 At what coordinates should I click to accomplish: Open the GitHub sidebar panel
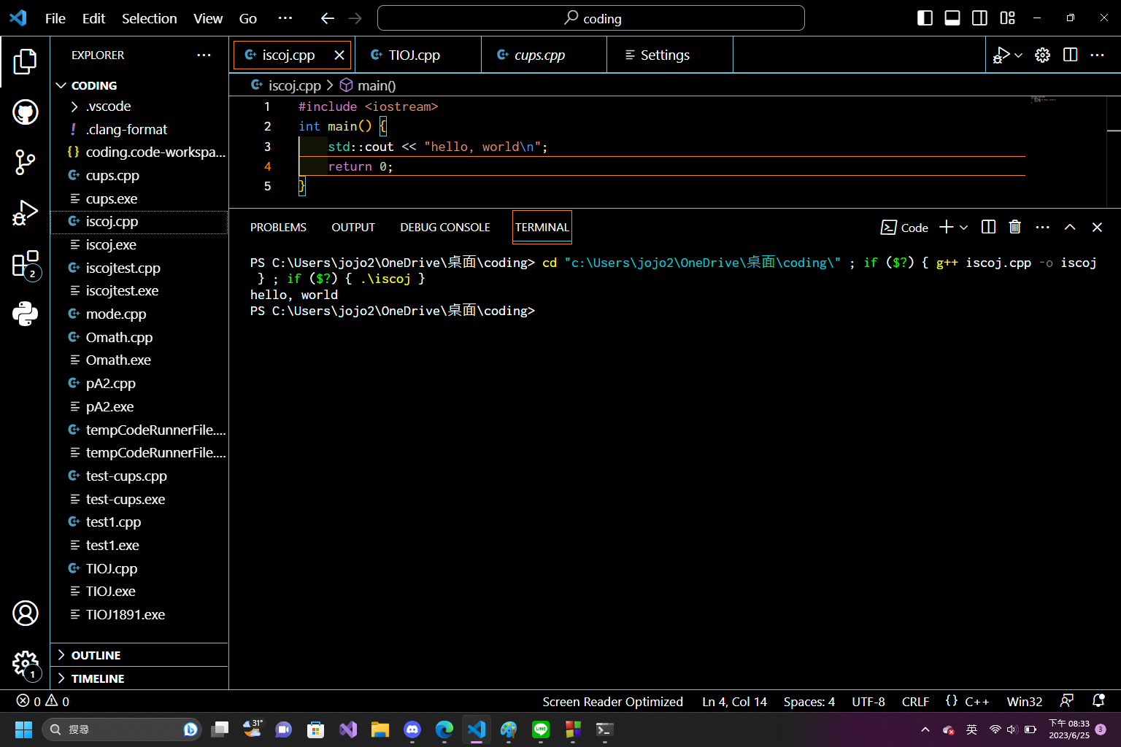(x=25, y=112)
